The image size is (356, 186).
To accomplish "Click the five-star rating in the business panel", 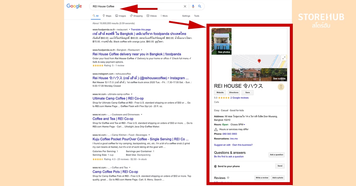I will click(224, 98).
